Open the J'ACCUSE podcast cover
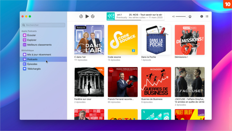Image resolution: width=232 pixels, height=131 pixels. [x=190, y=82]
